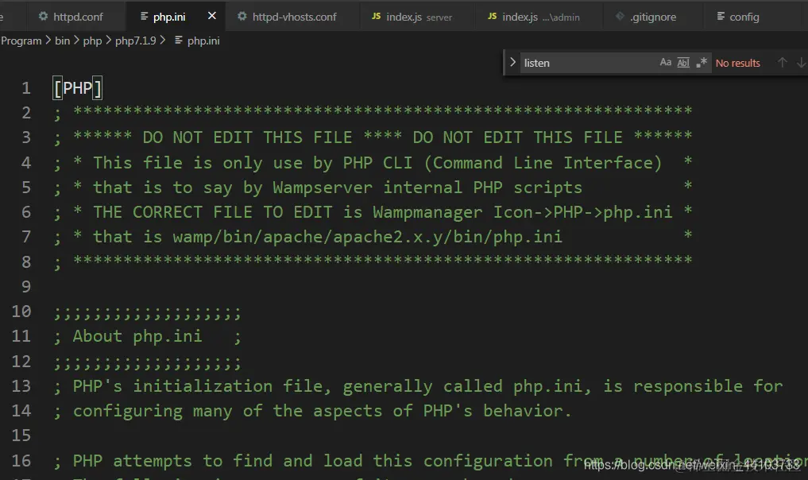Screen dimensions: 808x480
Task: Click gear icon on httpd.conf tab
Action: coord(43,16)
